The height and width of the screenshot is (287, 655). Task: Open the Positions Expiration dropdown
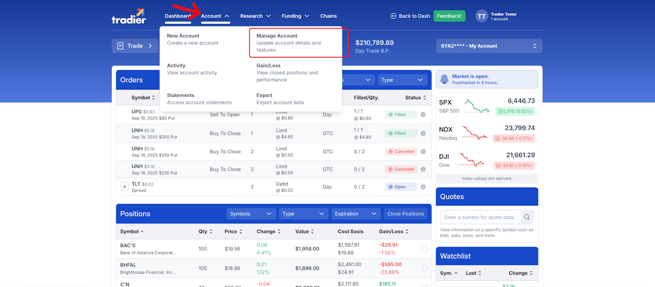(356, 214)
